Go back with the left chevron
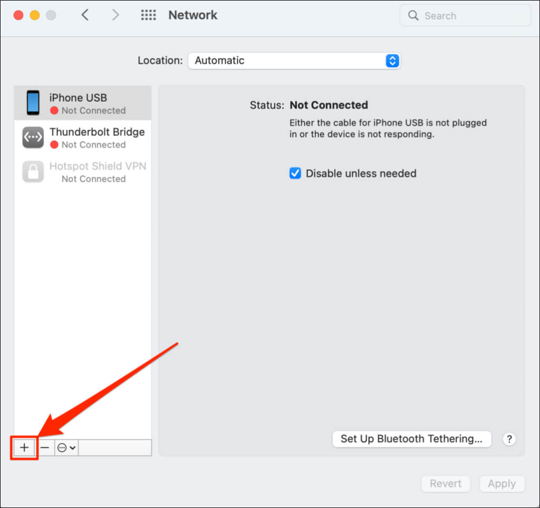This screenshot has width=540, height=508. (85, 15)
